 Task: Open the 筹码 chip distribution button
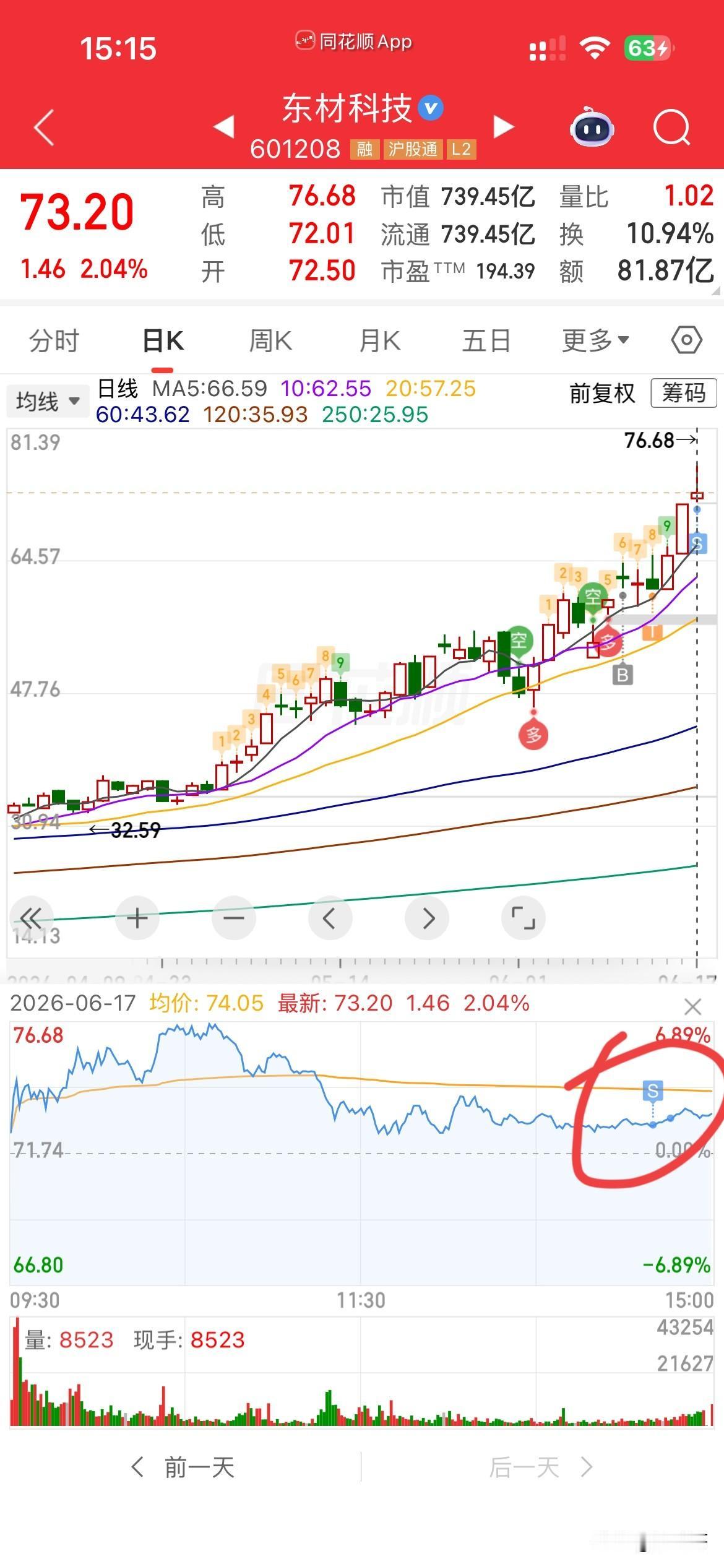[684, 393]
